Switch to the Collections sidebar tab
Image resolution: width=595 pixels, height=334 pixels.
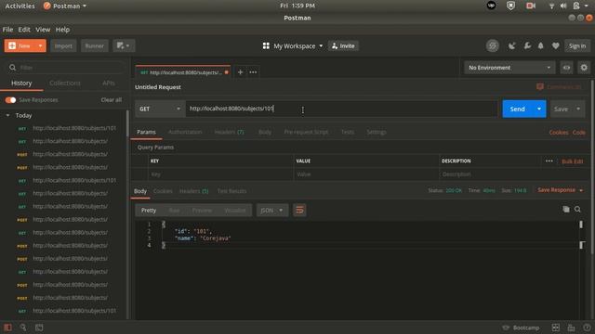click(x=65, y=83)
